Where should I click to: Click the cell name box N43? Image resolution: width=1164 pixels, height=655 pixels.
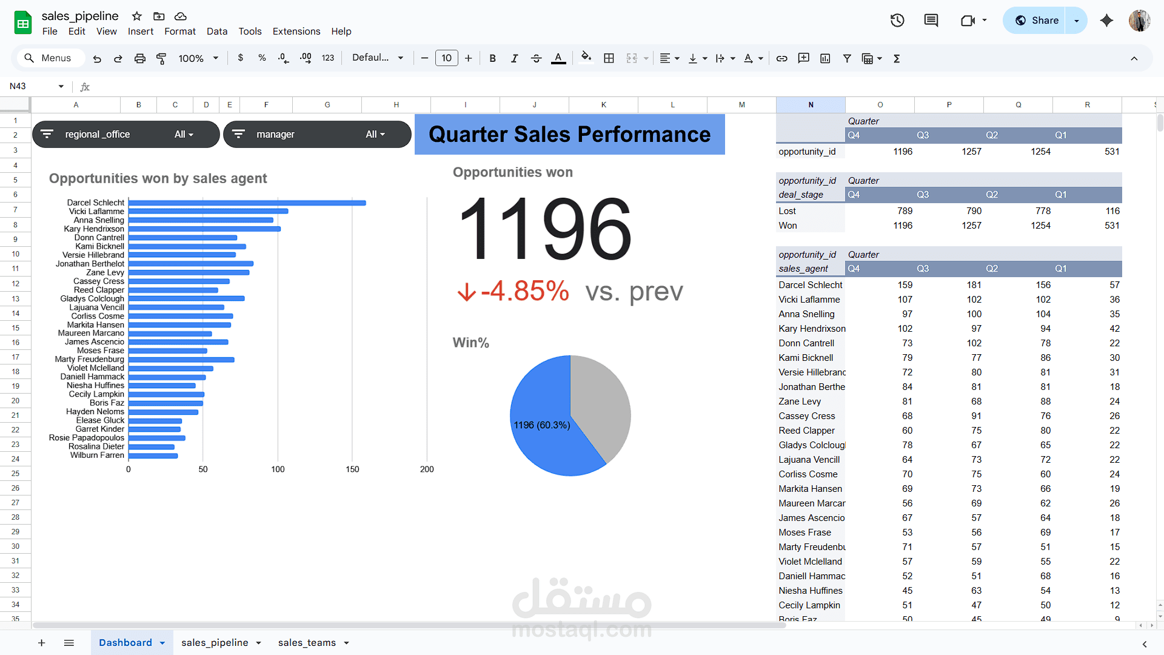click(30, 86)
